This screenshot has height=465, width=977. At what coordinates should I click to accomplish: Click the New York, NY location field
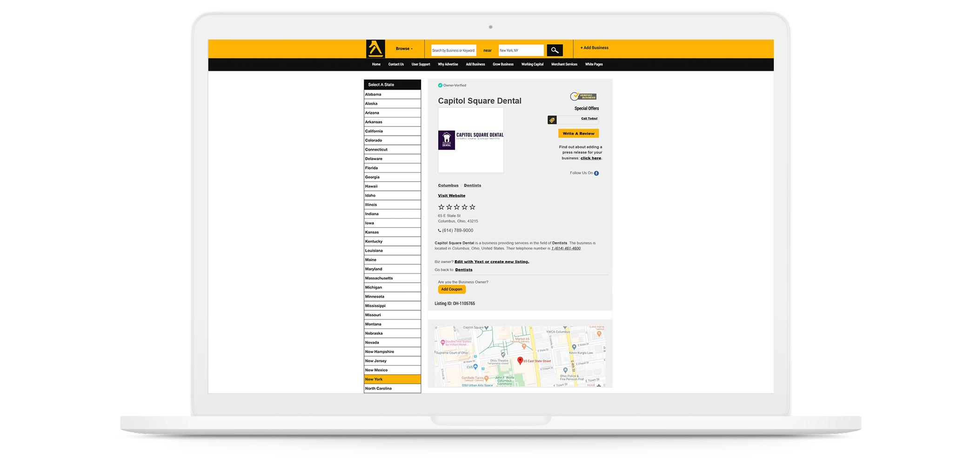[521, 50]
